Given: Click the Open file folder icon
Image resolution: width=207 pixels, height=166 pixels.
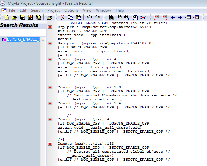Looking at the screenshot, I should 14,17.
